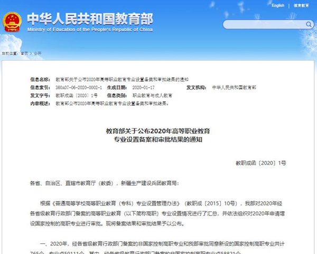Click the category 职业教育与成人教育

click(152, 95)
